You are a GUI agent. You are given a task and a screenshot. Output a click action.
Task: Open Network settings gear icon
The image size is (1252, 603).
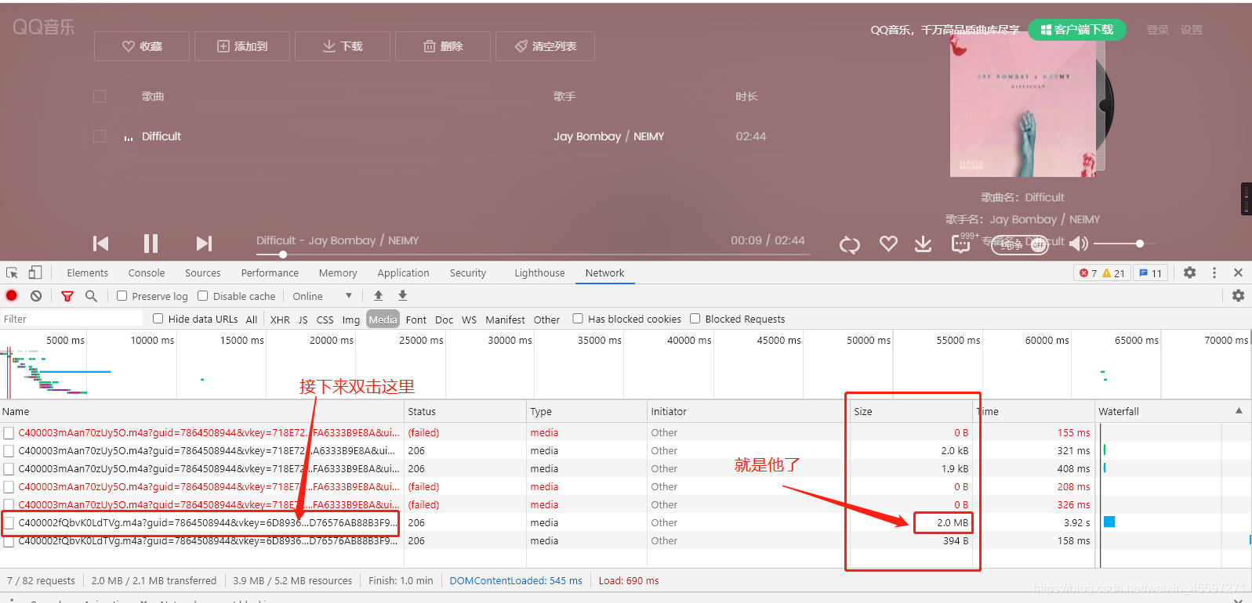pos(1238,295)
